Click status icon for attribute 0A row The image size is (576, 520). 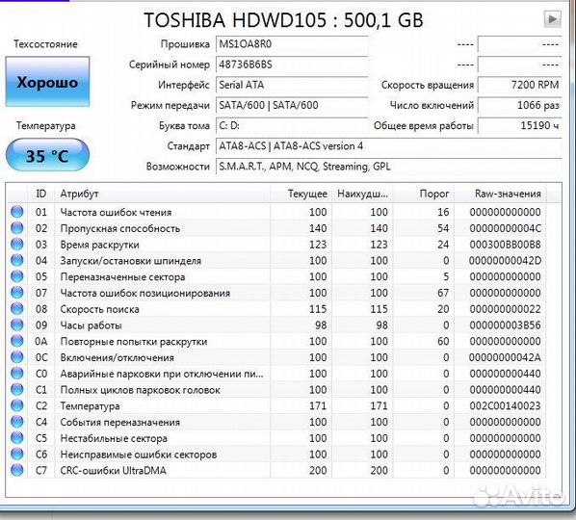tap(17, 341)
